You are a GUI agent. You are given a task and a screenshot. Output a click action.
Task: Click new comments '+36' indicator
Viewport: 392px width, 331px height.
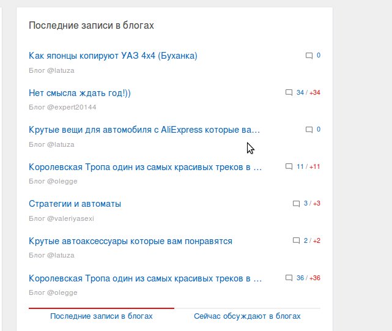315,278
